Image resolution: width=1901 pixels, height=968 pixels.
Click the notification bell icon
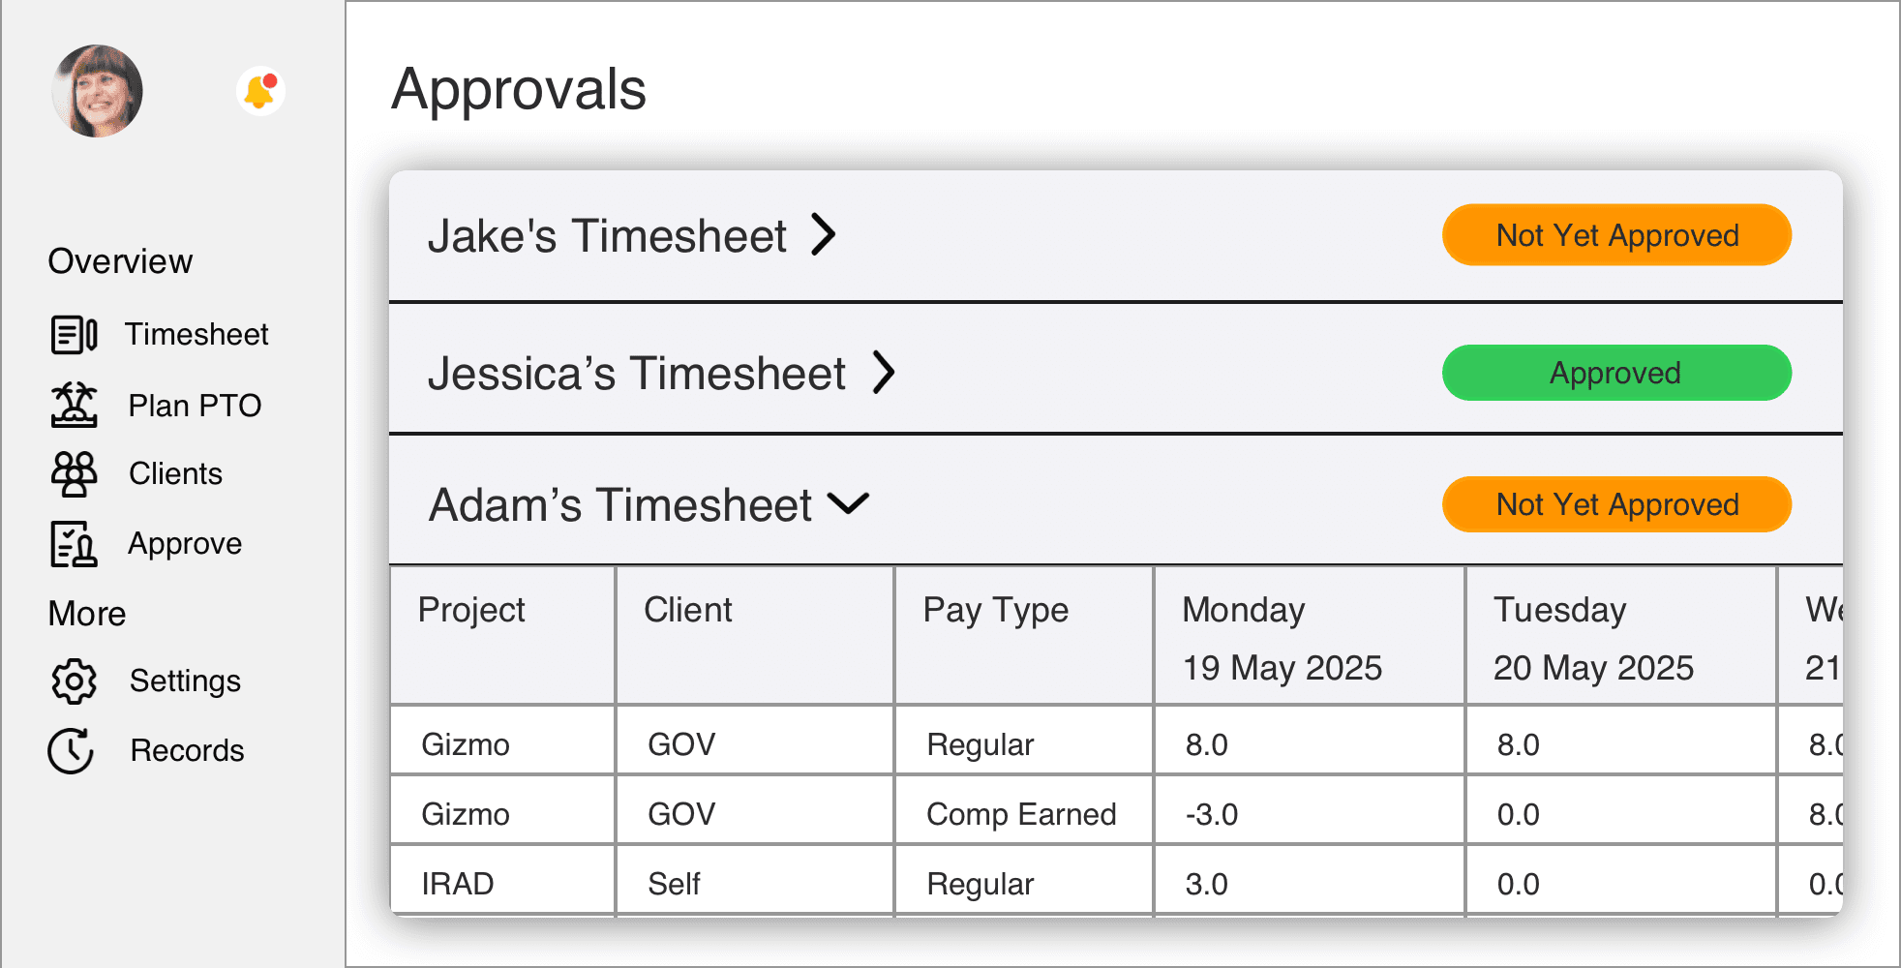pyautogui.click(x=259, y=91)
